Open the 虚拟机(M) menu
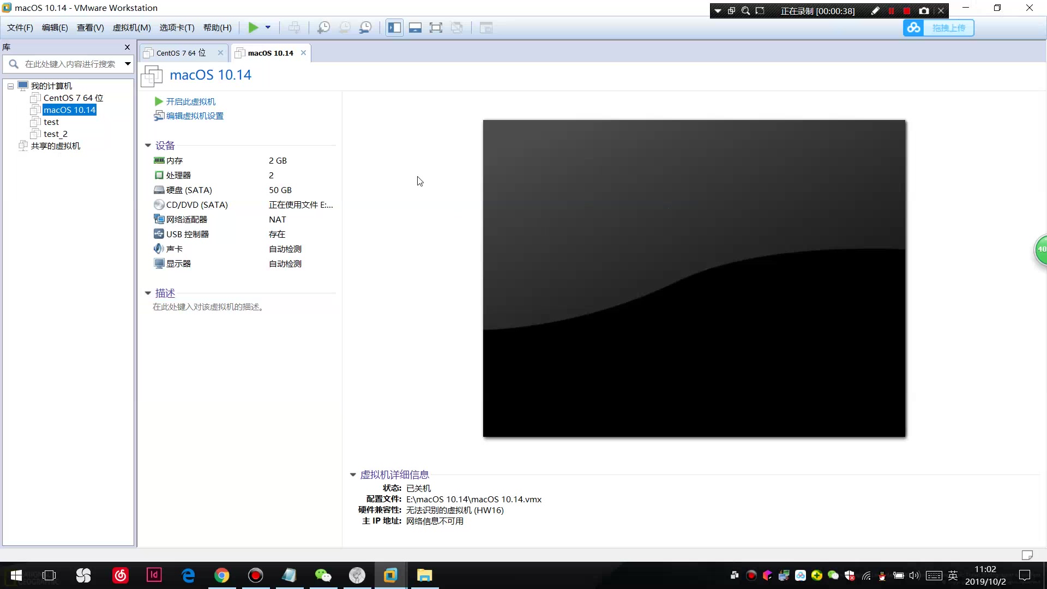Viewport: 1047px width, 589px height. pyautogui.click(x=131, y=28)
